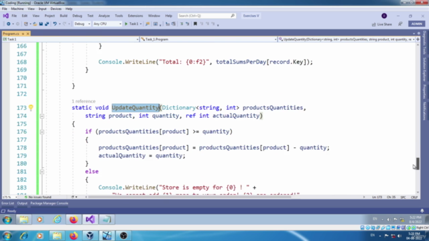429x241 pixels.
Task: Open Internet Explorer in guest taskbar
Action: point(57,220)
